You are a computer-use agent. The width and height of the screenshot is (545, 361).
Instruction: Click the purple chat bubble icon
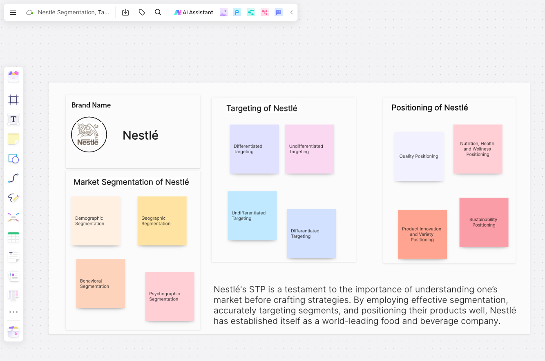(x=279, y=12)
